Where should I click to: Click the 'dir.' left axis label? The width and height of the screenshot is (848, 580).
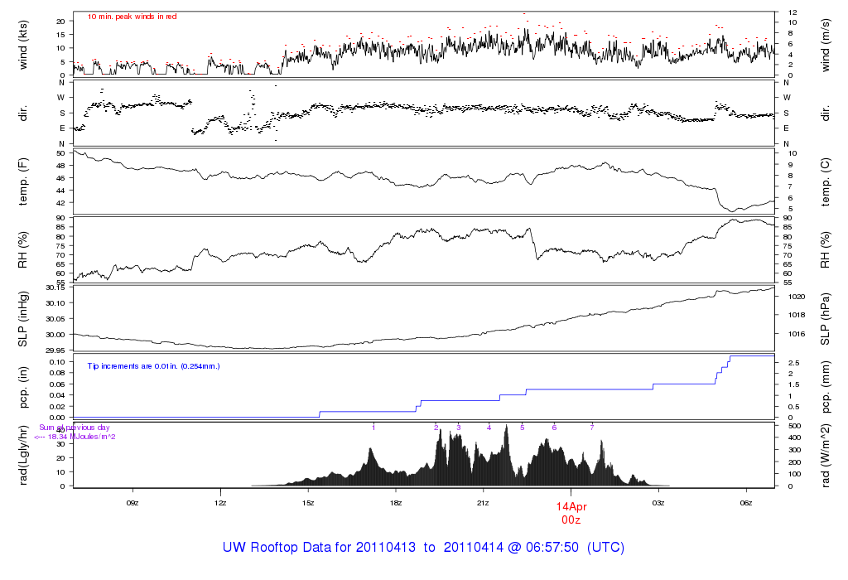22,114
